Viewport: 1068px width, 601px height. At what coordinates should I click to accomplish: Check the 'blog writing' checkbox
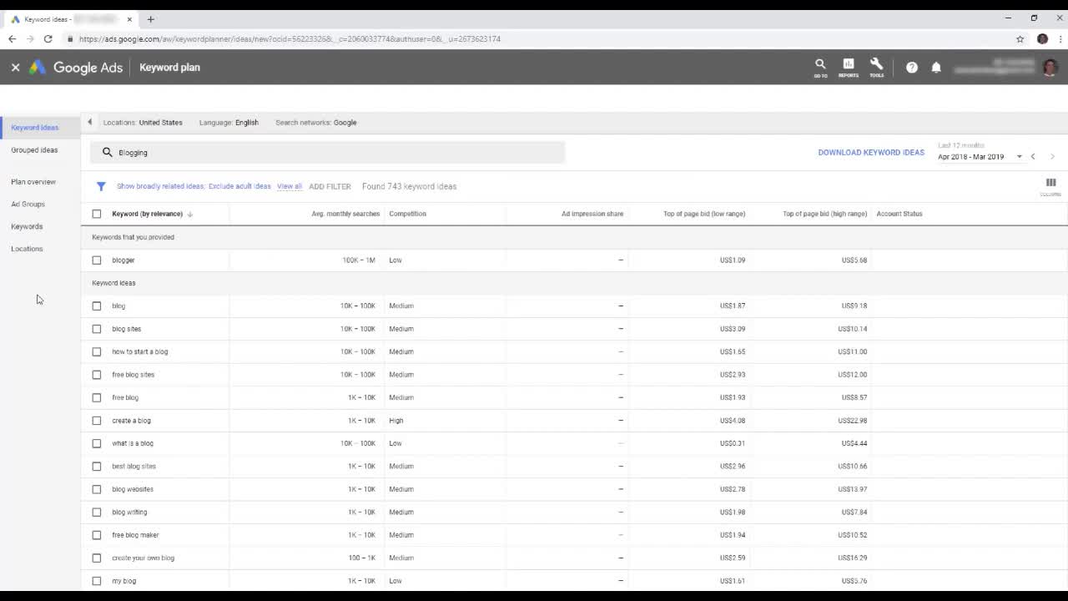click(97, 513)
